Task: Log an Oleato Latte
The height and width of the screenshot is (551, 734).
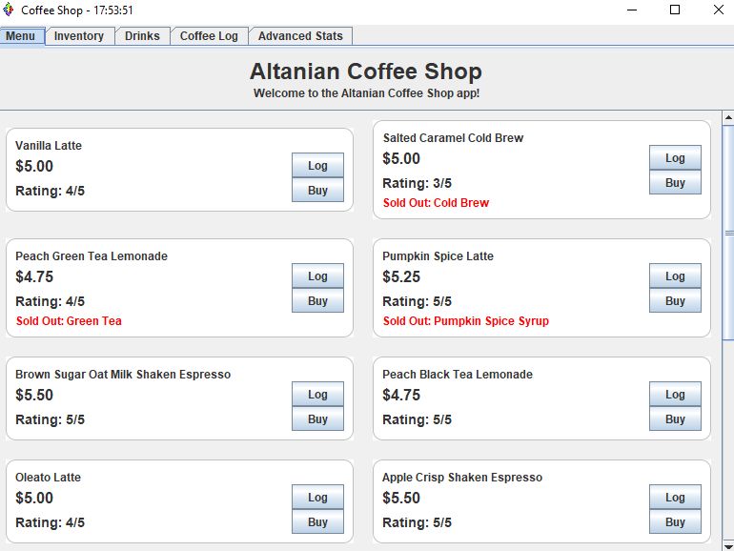Action: tap(317, 498)
